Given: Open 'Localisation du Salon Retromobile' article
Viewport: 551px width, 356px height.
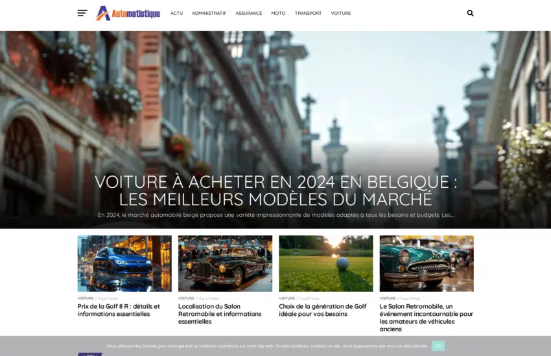Looking at the screenshot, I should 220,314.
